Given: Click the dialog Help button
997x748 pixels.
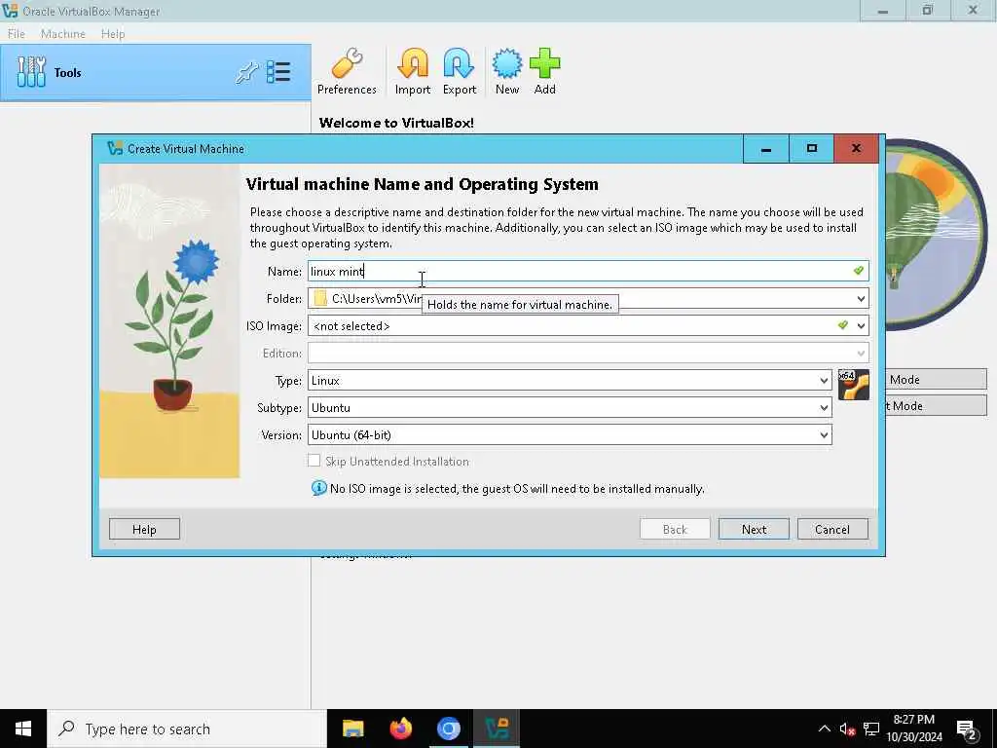Looking at the screenshot, I should coord(144,529).
